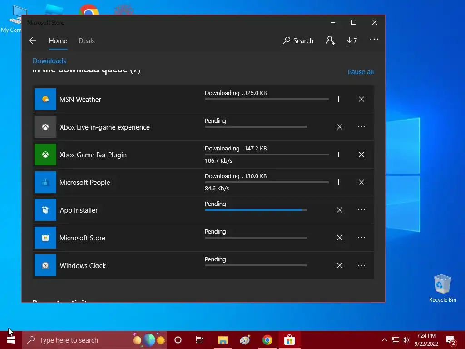The height and width of the screenshot is (349, 465).
Task: Pause the Microsoft People download
Action: click(x=340, y=182)
